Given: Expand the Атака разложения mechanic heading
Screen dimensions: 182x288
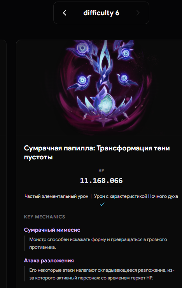Looking at the screenshot, I should click(x=49, y=260).
